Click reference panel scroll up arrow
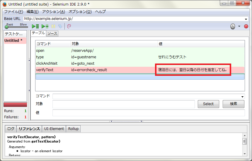Viewport: 252px width, 161px height. (x=245, y=136)
